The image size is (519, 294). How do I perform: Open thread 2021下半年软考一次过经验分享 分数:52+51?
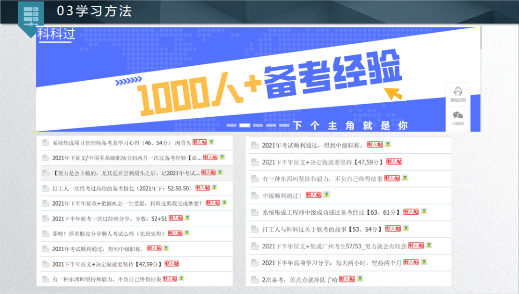point(110,219)
